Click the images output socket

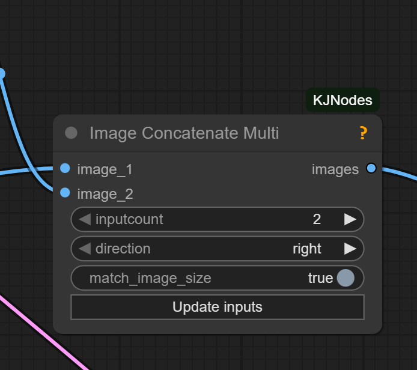[x=371, y=168]
